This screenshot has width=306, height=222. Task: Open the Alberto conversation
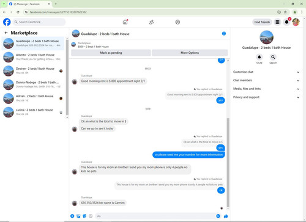33,57
